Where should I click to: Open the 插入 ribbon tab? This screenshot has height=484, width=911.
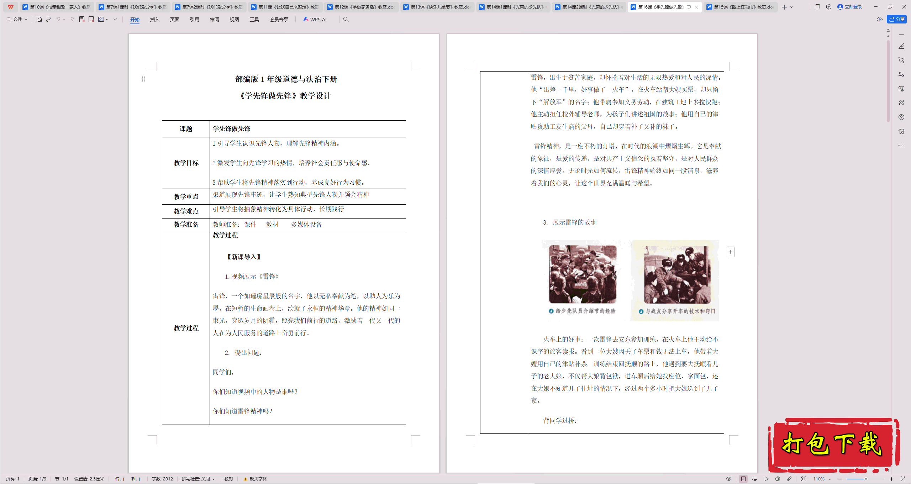[x=154, y=20]
